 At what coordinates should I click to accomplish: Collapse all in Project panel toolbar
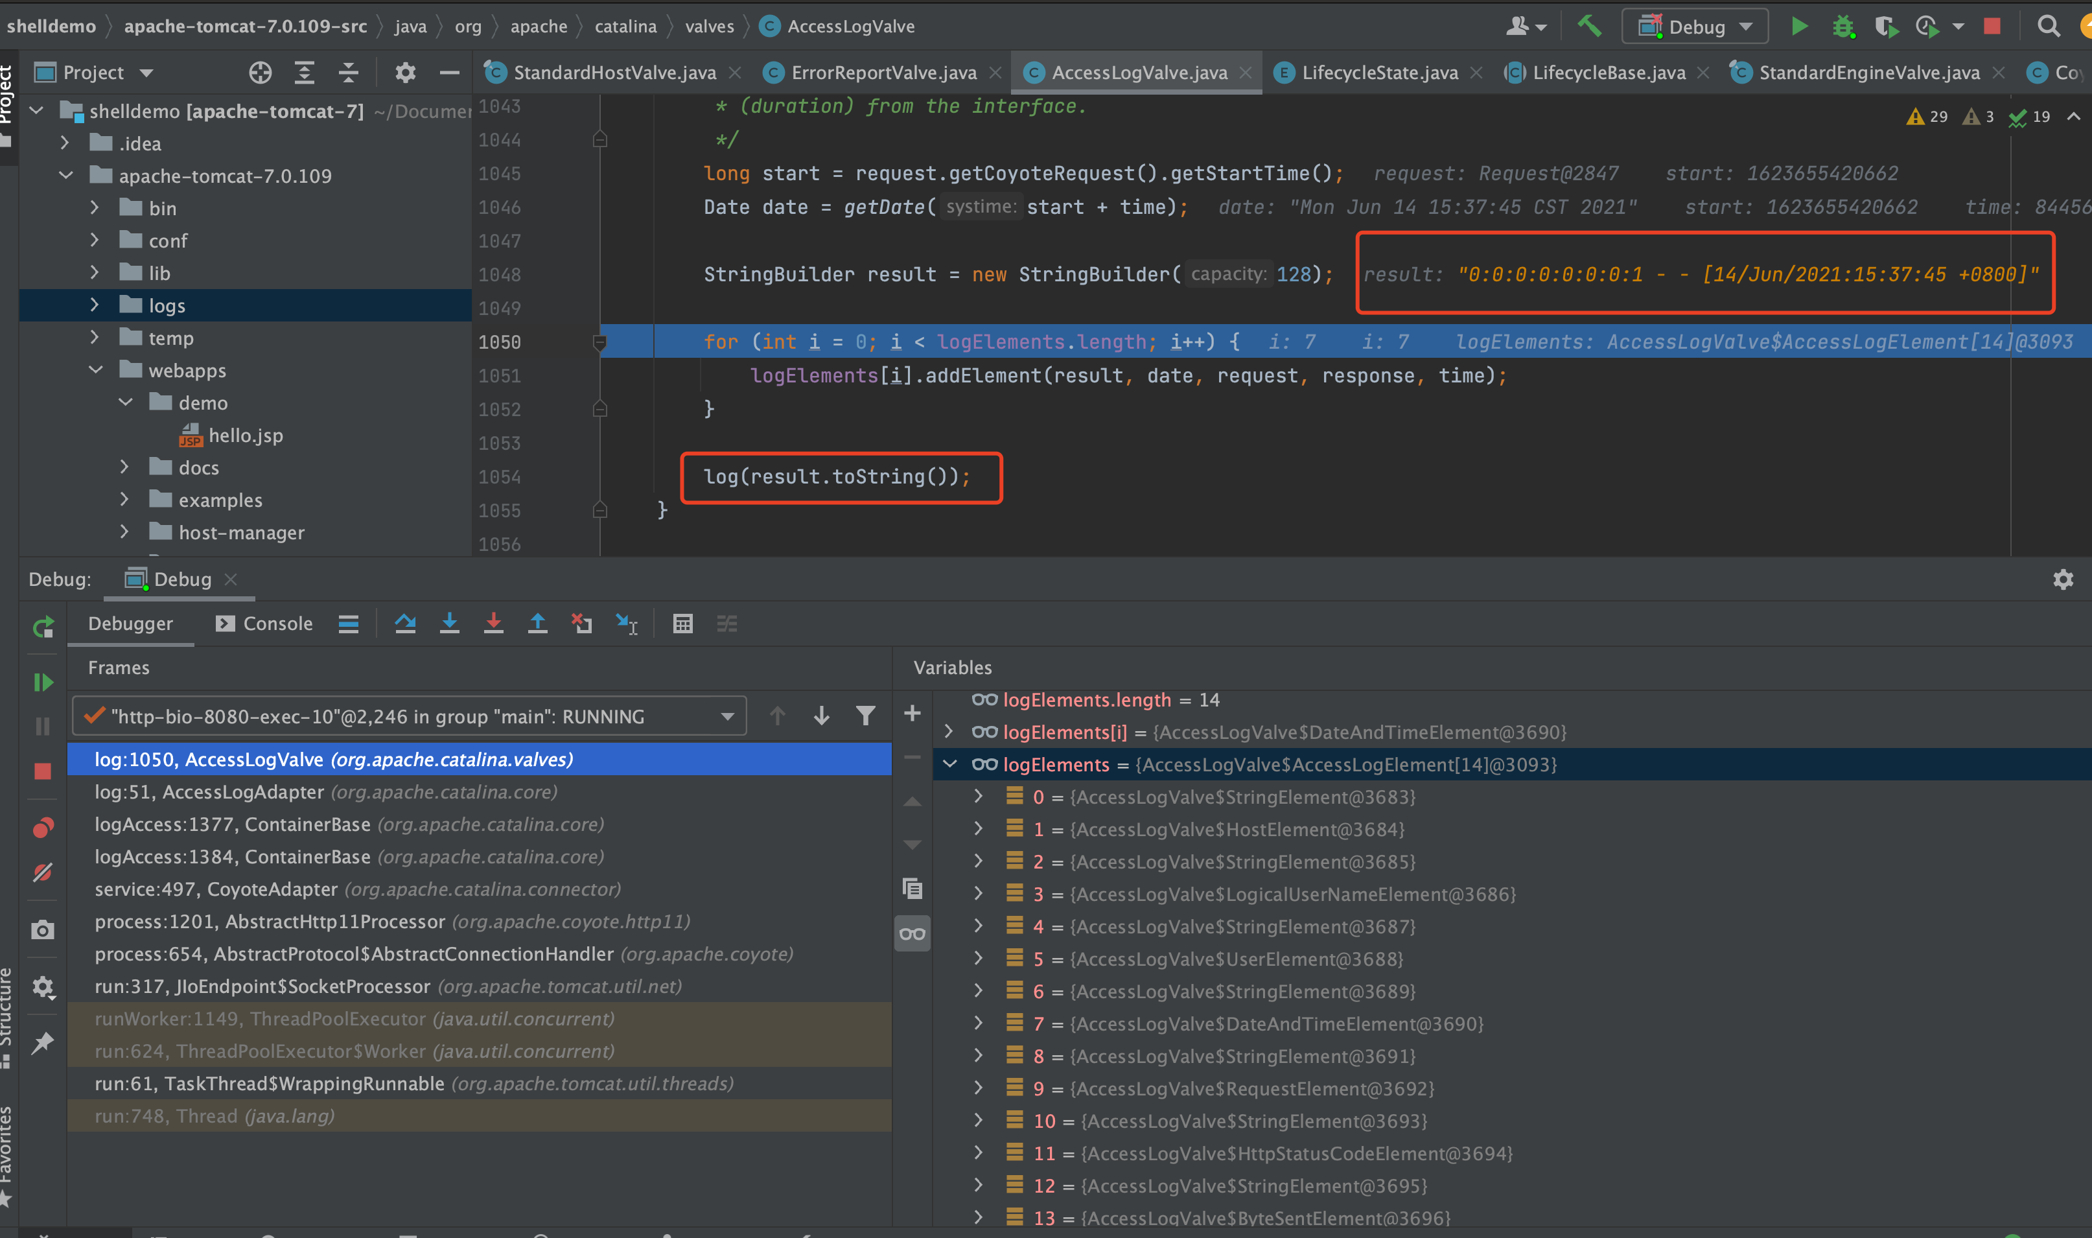pos(348,73)
